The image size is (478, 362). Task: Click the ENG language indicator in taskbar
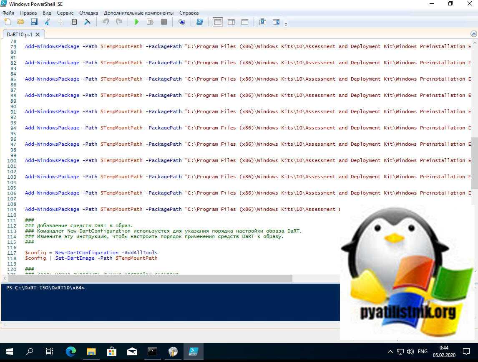pyautogui.click(x=423, y=352)
